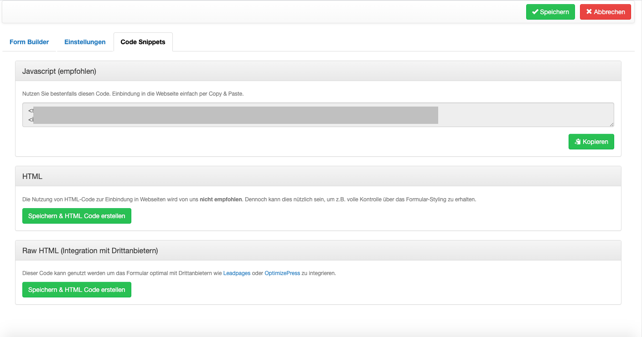Click the checkmark icon on Speichern
This screenshot has height=337, width=642.
click(535, 12)
